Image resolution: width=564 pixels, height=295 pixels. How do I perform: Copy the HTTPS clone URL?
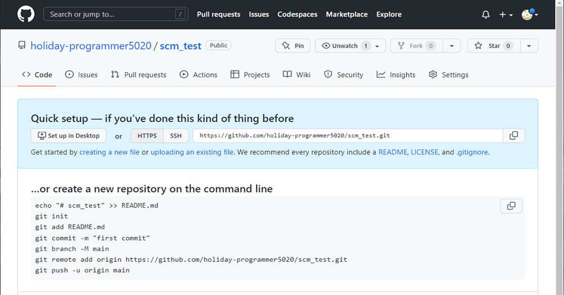click(x=514, y=136)
